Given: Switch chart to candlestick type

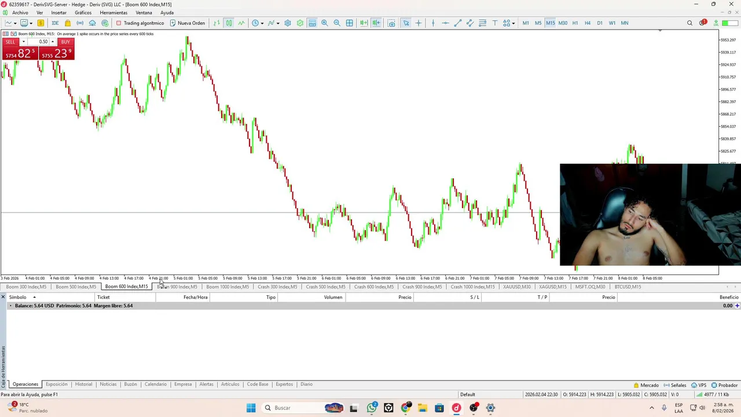Looking at the screenshot, I should point(229,23).
